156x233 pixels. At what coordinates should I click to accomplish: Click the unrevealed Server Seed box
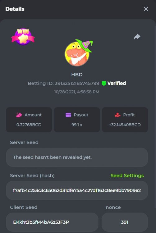click(77, 157)
